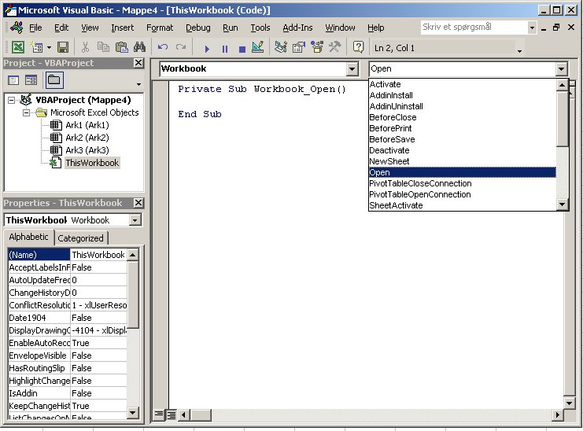This screenshot has width=583, height=431.
Task: Open the File menu
Action: click(x=35, y=28)
